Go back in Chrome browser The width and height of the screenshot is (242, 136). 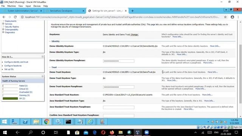tap(4, 17)
